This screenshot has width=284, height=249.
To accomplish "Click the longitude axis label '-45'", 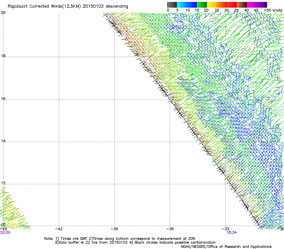I will tap(3, 229).
